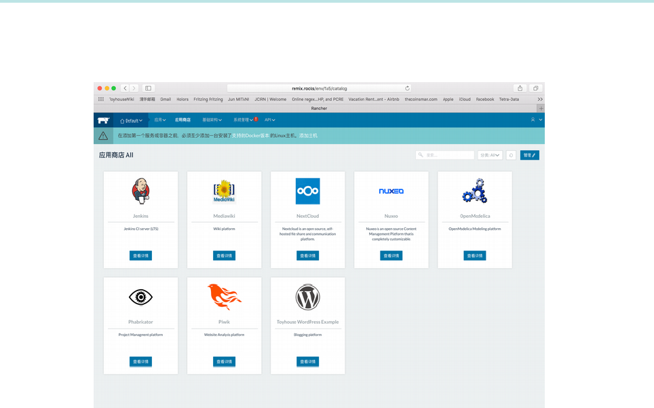Expand the API menu

tap(270, 119)
